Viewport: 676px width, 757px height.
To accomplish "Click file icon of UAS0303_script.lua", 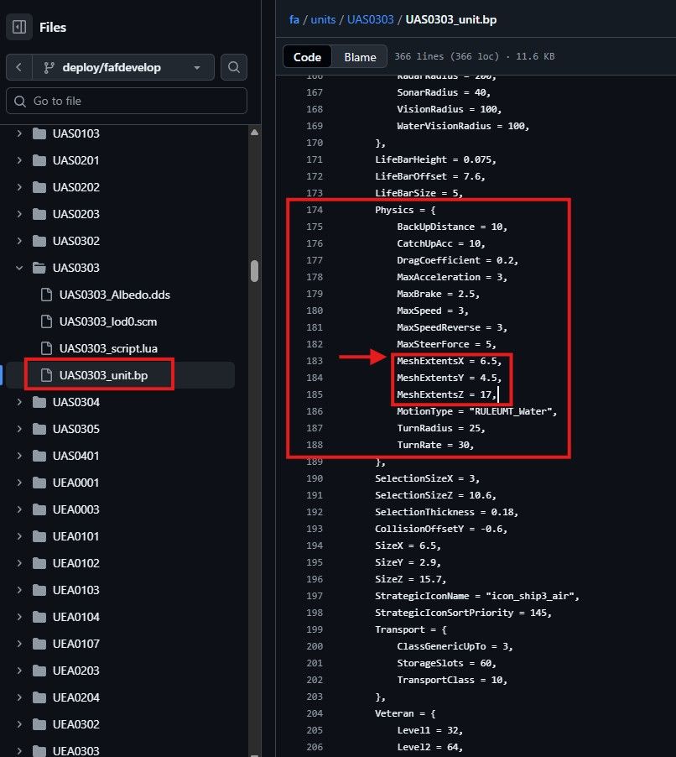I will click(46, 348).
